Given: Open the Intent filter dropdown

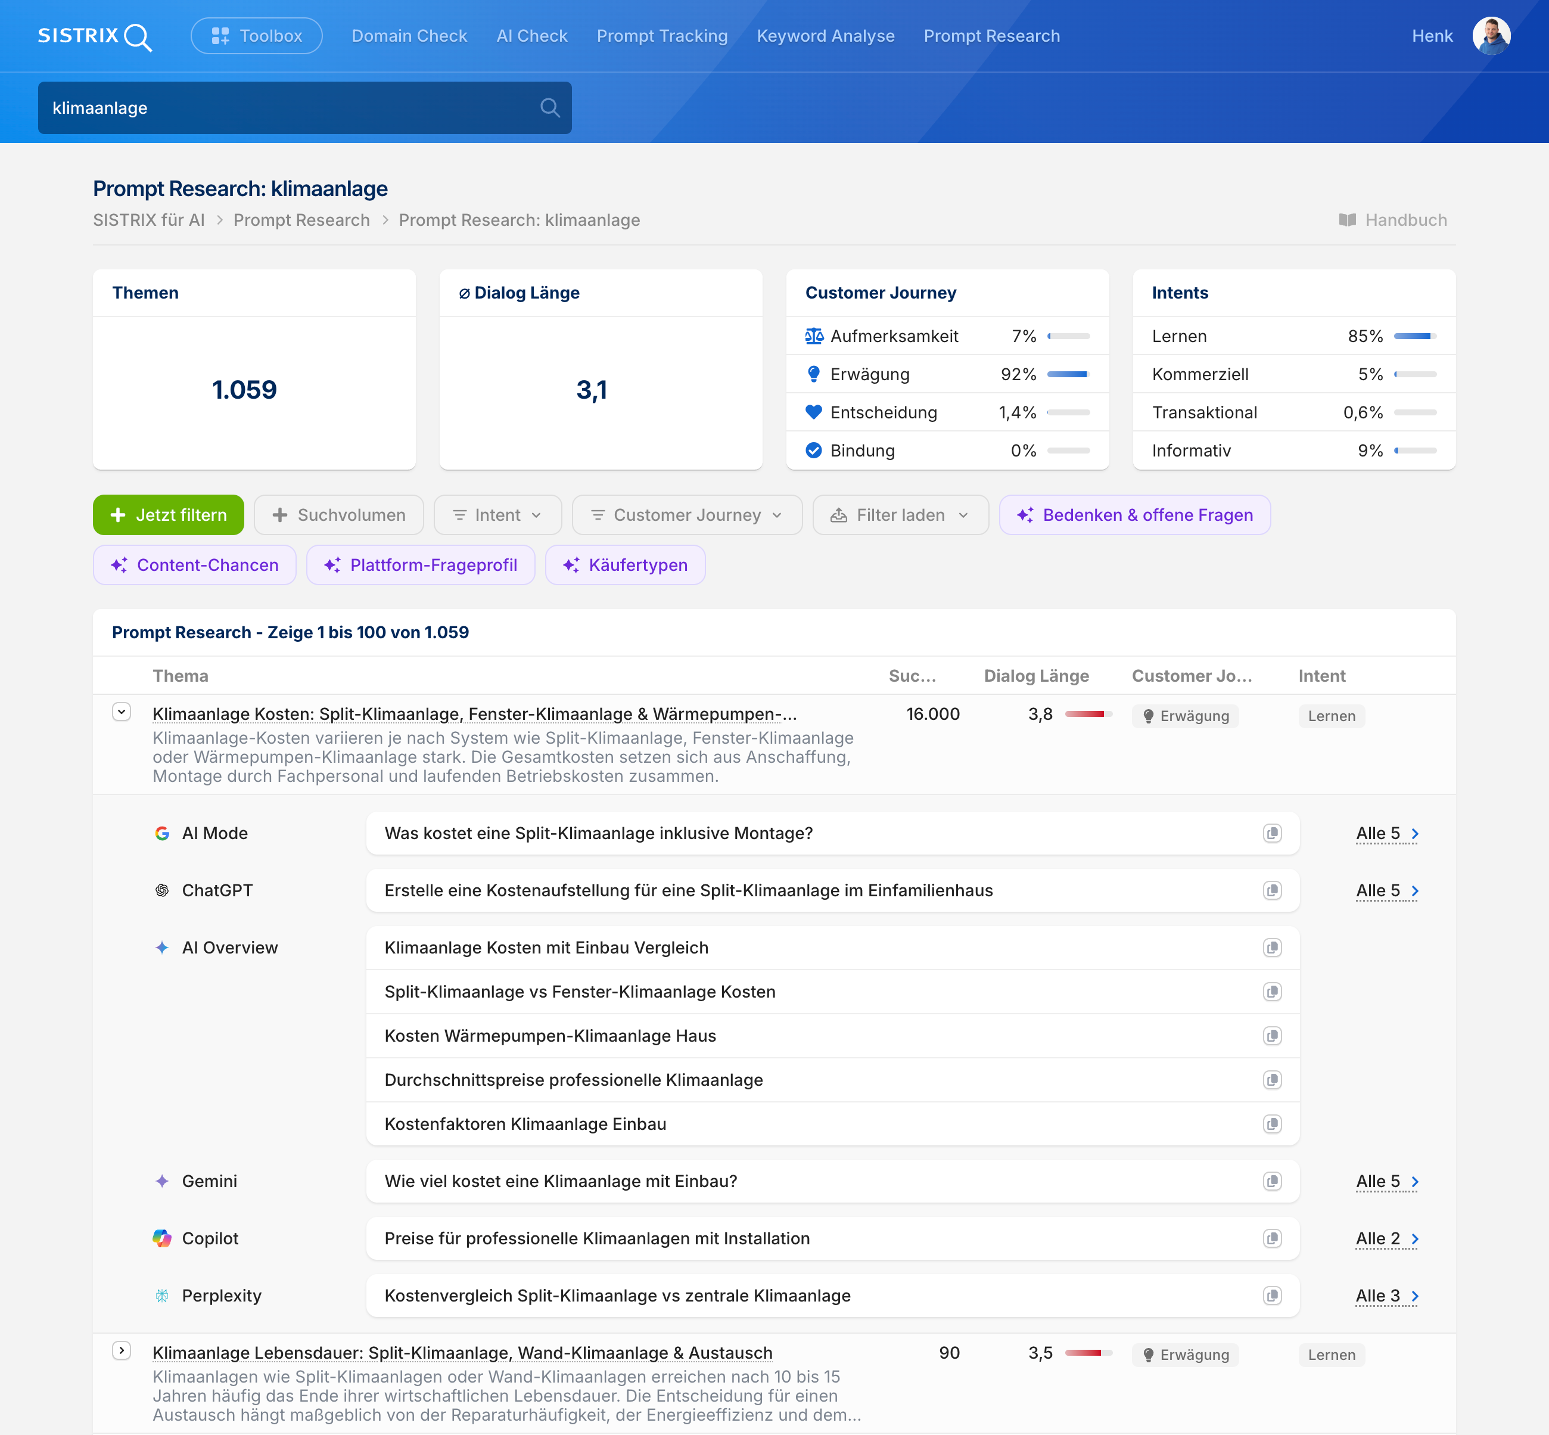Looking at the screenshot, I should click(497, 515).
